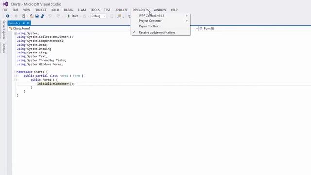Open the HELP menu
The width and height of the screenshot is (311, 175).
tap(174, 10)
